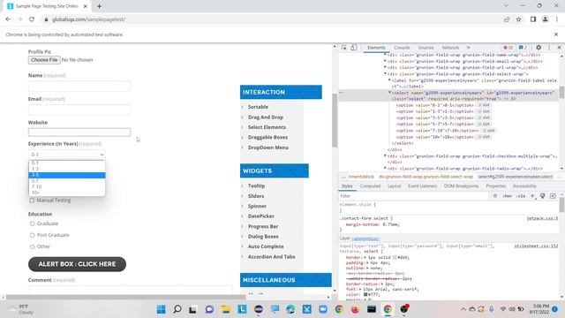
Task: Expand the grunion-field-checkbox-multiple-wrap div node
Action: coord(385,156)
